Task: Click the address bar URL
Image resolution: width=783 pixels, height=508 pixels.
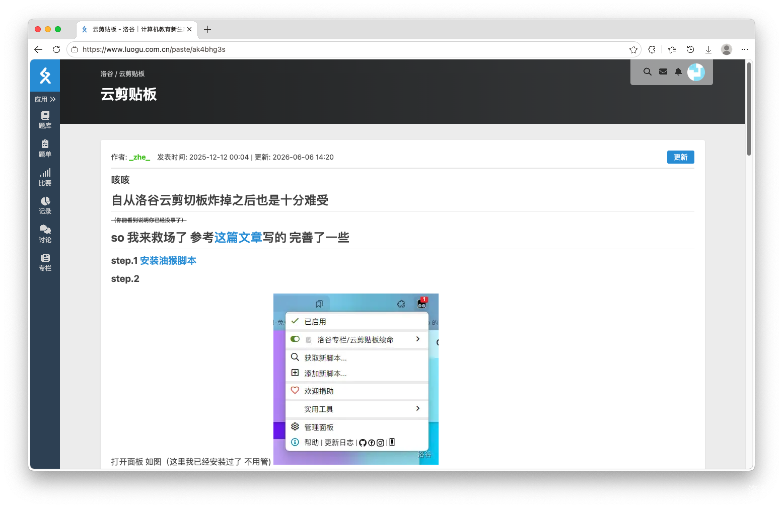Action: 154,49
